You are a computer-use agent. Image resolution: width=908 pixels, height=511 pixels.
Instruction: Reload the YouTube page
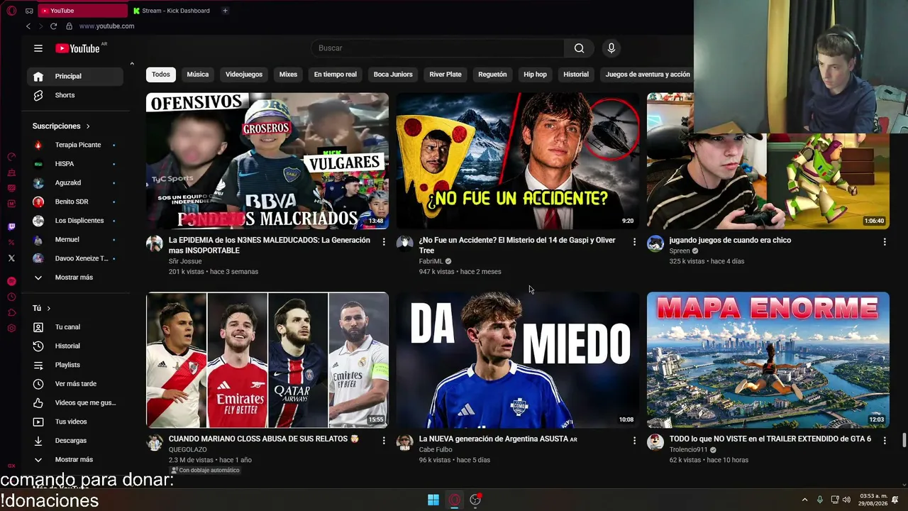(53, 26)
